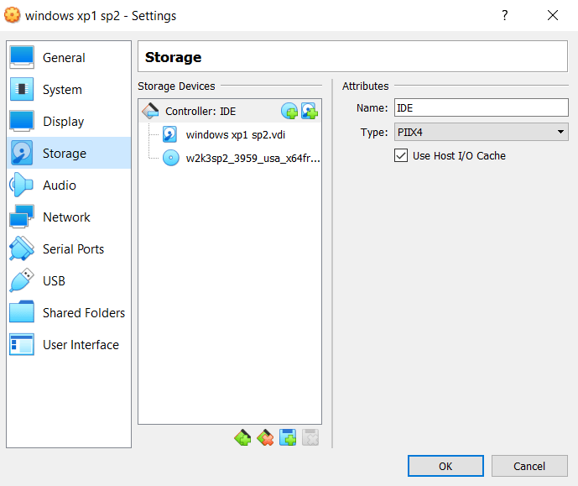Select the w2k3sp2_3959_usa_x64fr optical entry
This screenshot has height=486, width=578.
tap(230, 158)
